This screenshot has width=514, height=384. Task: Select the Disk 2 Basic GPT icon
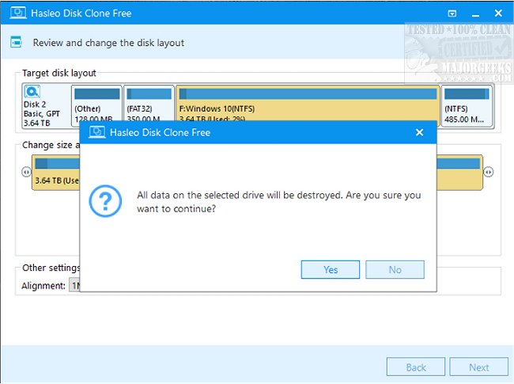[32, 92]
